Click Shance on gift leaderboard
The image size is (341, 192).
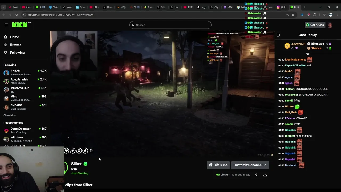click(x=316, y=48)
